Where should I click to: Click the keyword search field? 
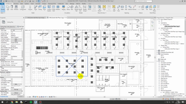tap(143, 1)
